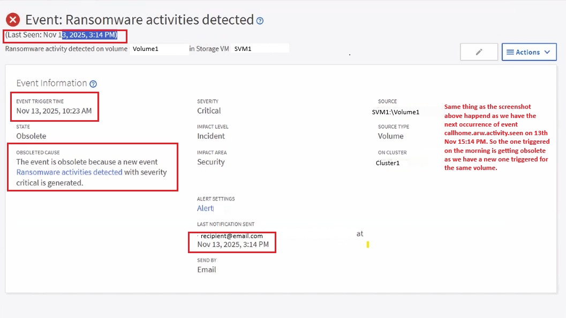
Task: Select the Volume source type value
Action: tap(390, 136)
